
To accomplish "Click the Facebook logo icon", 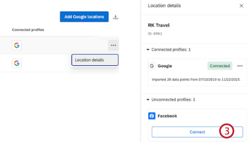I will (152, 116).
